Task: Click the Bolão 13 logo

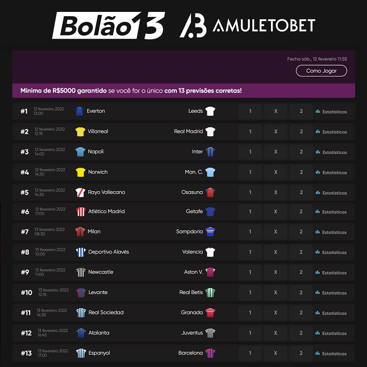Action: pyautogui.click(x=108, y=25)
